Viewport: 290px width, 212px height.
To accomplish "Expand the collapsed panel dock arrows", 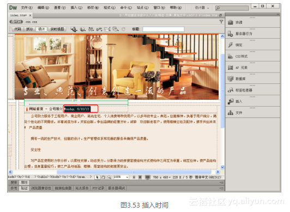I will pos(278,14).
